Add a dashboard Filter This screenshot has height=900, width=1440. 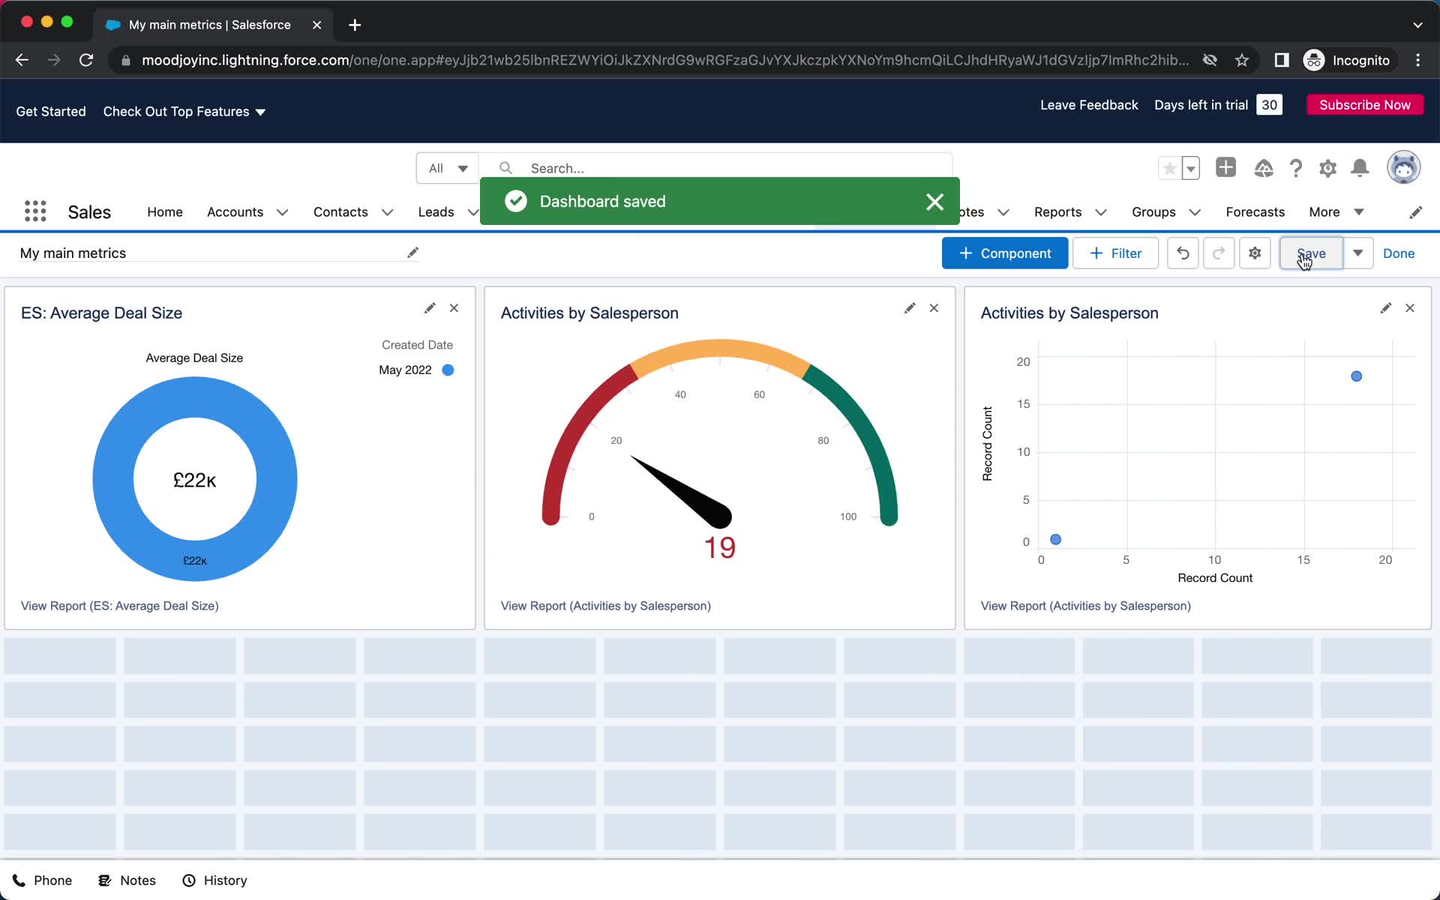pyautogui.click(x=1115, y=253)
